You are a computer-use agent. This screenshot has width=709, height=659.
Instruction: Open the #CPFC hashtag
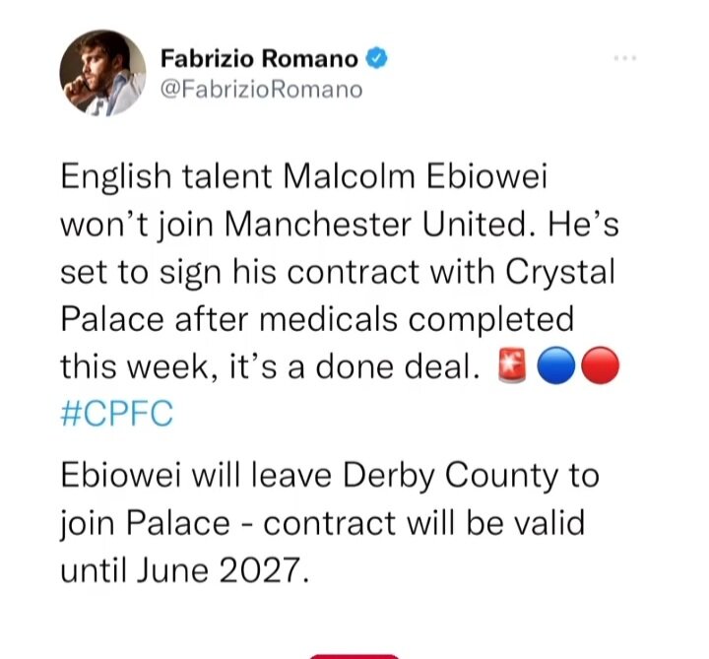click(116, 413)
